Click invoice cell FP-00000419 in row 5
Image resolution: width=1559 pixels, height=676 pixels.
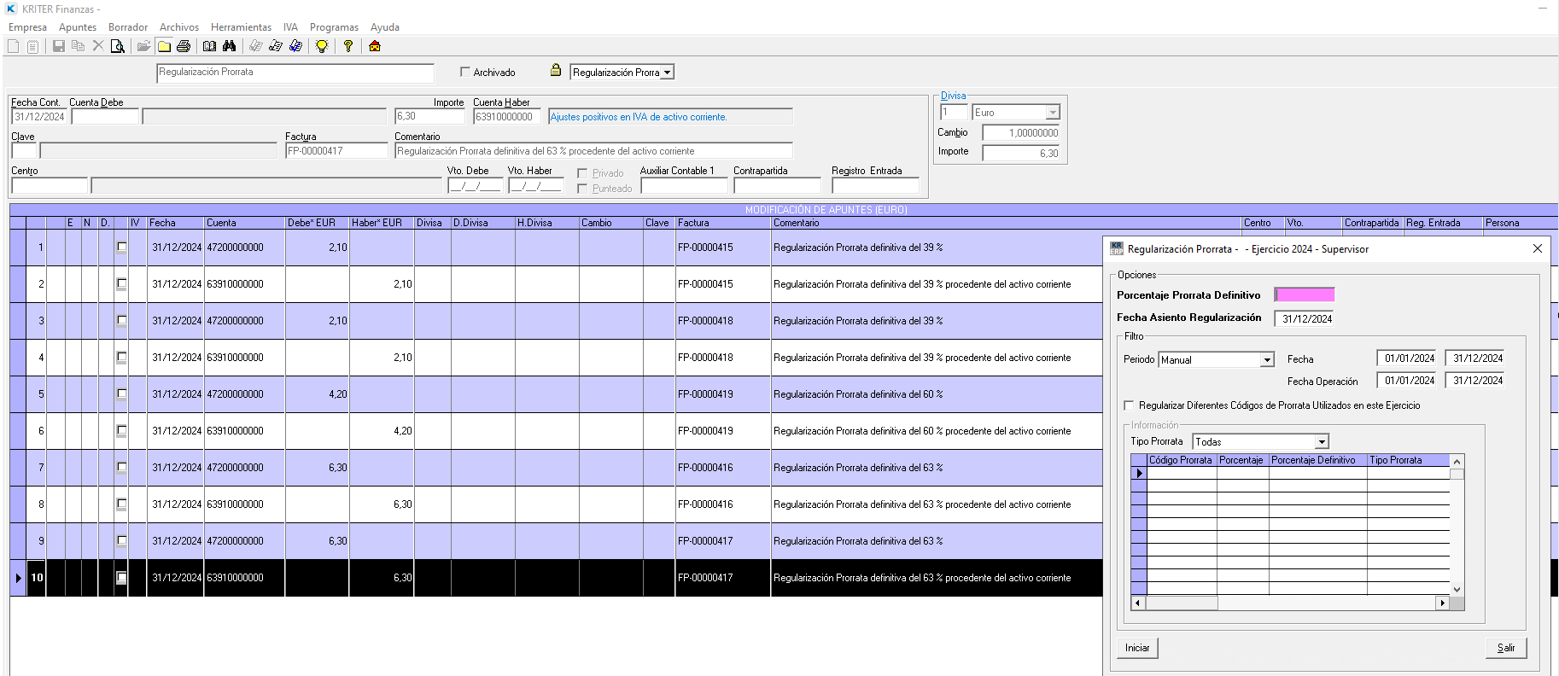coord(722,394)
